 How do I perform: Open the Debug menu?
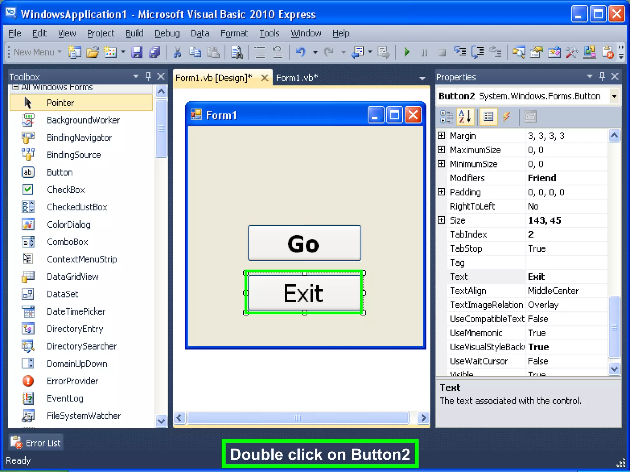(x=167, y=33)
